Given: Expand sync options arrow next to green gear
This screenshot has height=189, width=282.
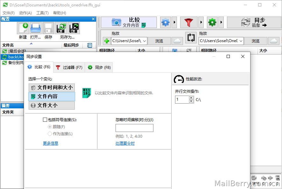Looking at the screenshot, I should tap(221, 22).
